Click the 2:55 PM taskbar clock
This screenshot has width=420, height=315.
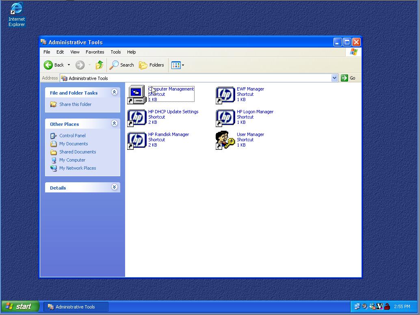tap(402, 306)
